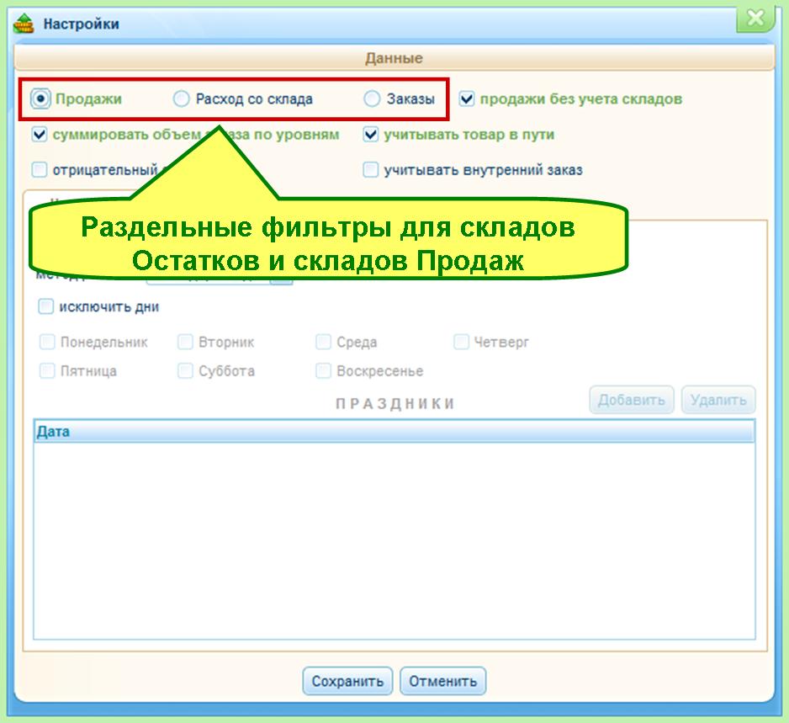Tick the Понедельник checkbox
Screen dimensions: 789x723
point(47,343)
